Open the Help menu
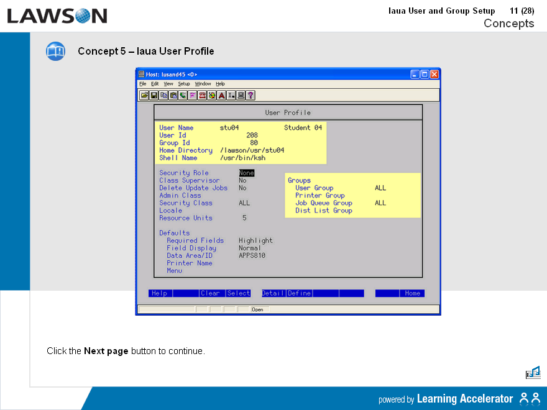This screenshot has width=547, height=410. pos(220,84)
